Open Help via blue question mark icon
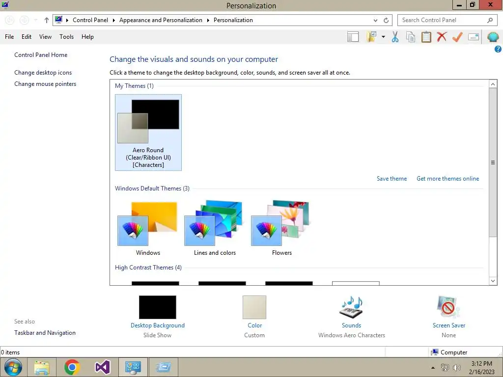 pos(498,49)
